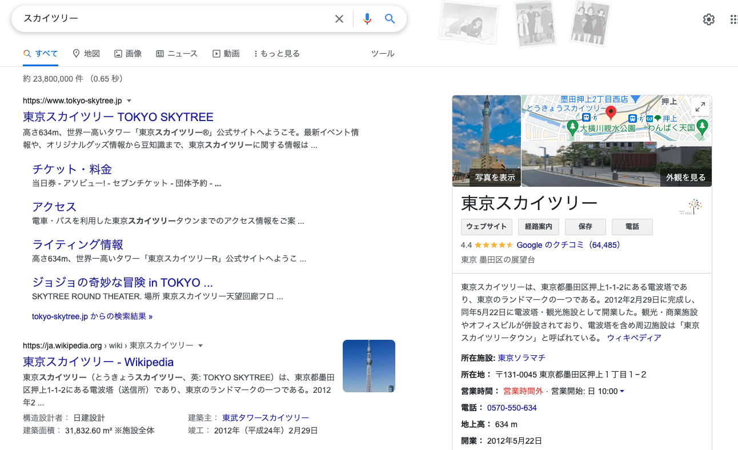Screen dimensions: 738x450
Task: Click 写真を表示 on the Skytree photo
Action: coord(495,178)
